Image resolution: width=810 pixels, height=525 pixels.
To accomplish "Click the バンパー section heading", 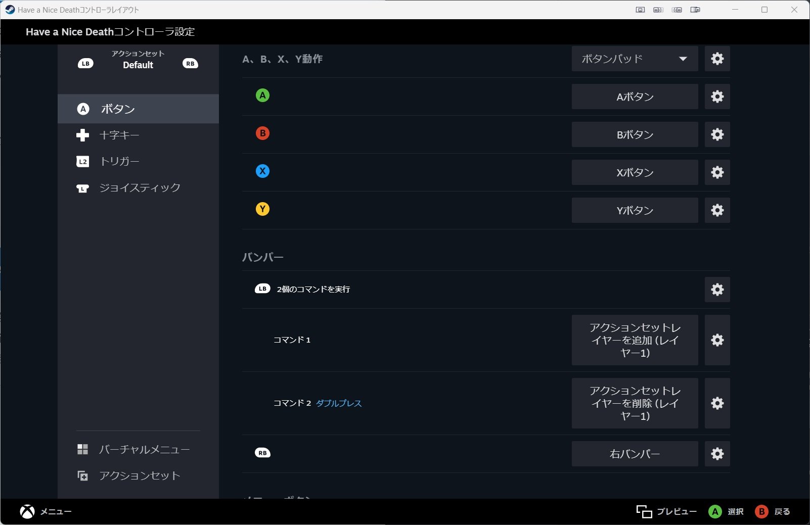I will click(262, 257).
